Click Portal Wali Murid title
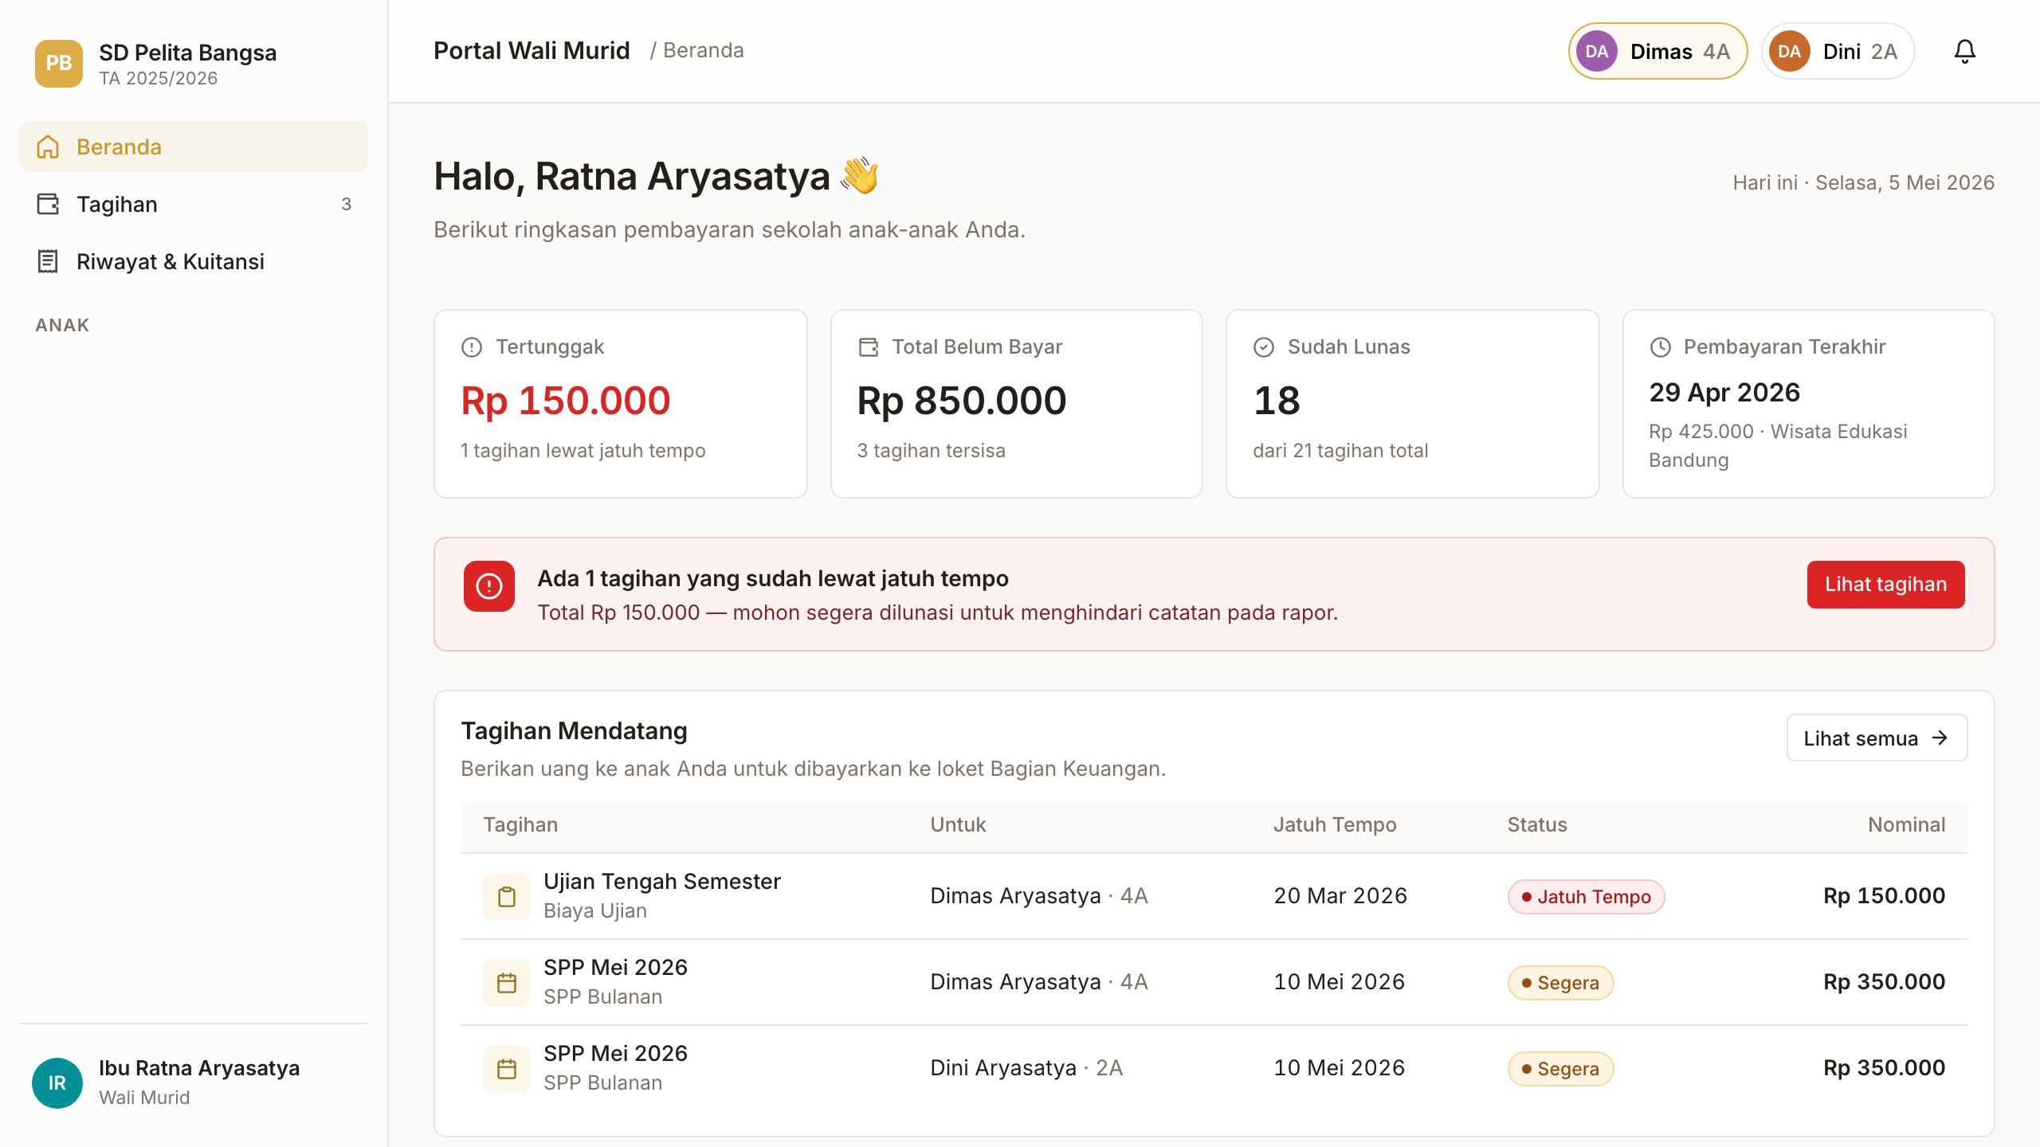2040x1147 pixels. point(532,50)
